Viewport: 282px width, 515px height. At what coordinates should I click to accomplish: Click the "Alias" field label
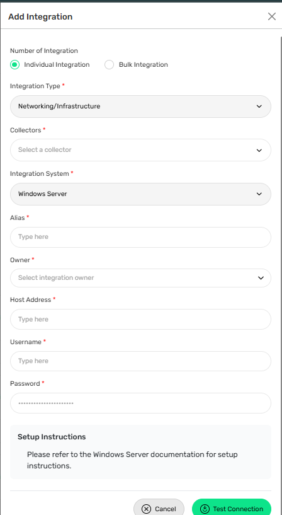coord(18,217)
